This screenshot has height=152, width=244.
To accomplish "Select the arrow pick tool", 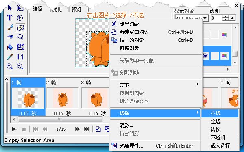I will (10, 8).
